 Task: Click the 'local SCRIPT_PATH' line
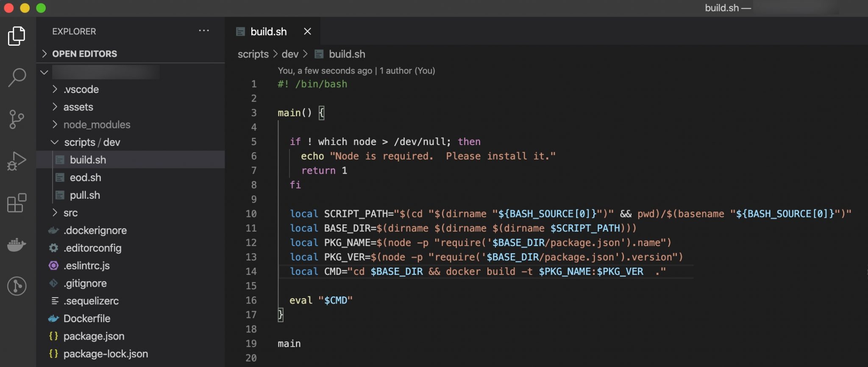point(570,214)
